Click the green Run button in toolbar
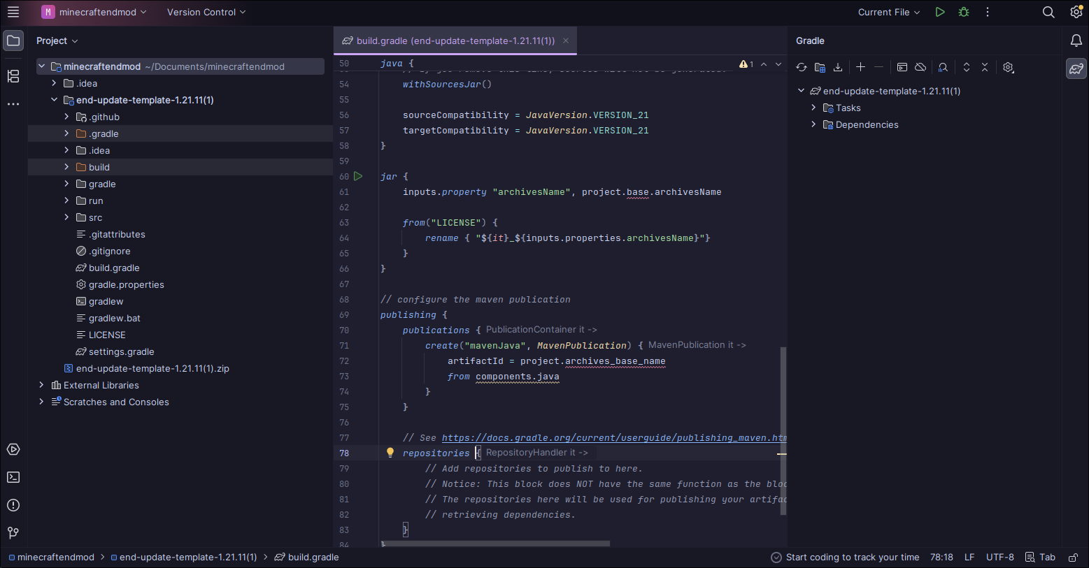 point(940,12)
